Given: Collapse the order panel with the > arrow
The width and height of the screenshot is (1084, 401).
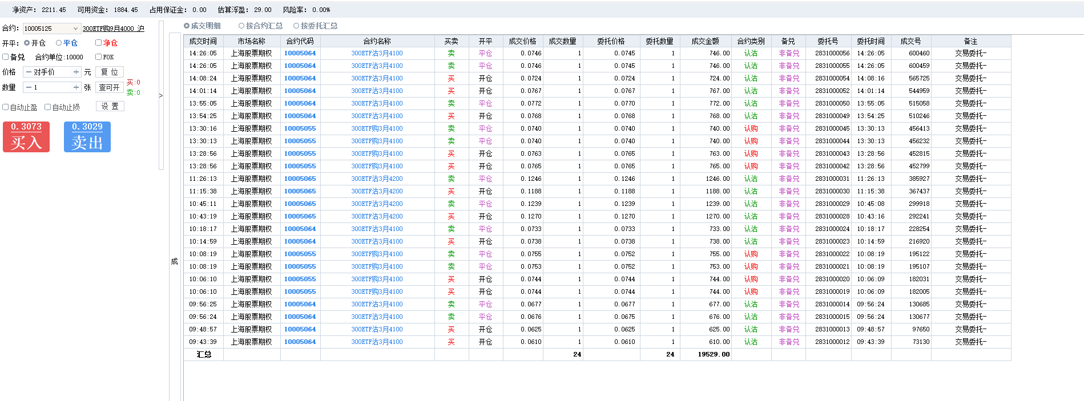Looking at the screenshot, I should point(161,96).
